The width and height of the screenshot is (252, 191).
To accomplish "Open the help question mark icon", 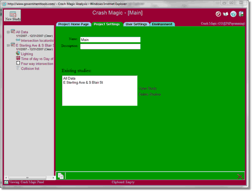I will click(x=233, y=14).
